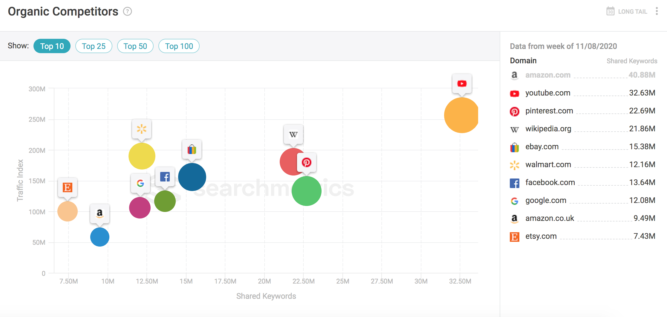667x317 pixels.
Task: Open the youtube.com domain link
Action: click(548, 93)
